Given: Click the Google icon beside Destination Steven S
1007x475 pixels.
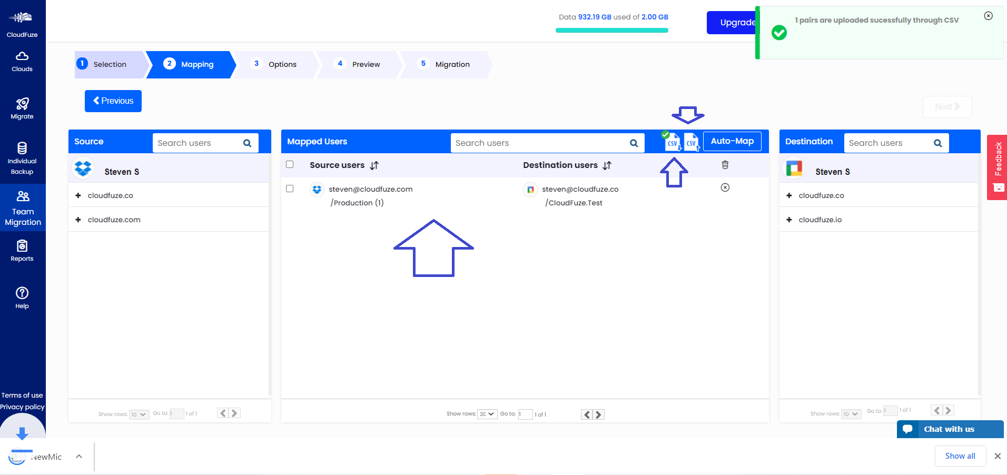Looking at the screenshot, I should point(794,168).
